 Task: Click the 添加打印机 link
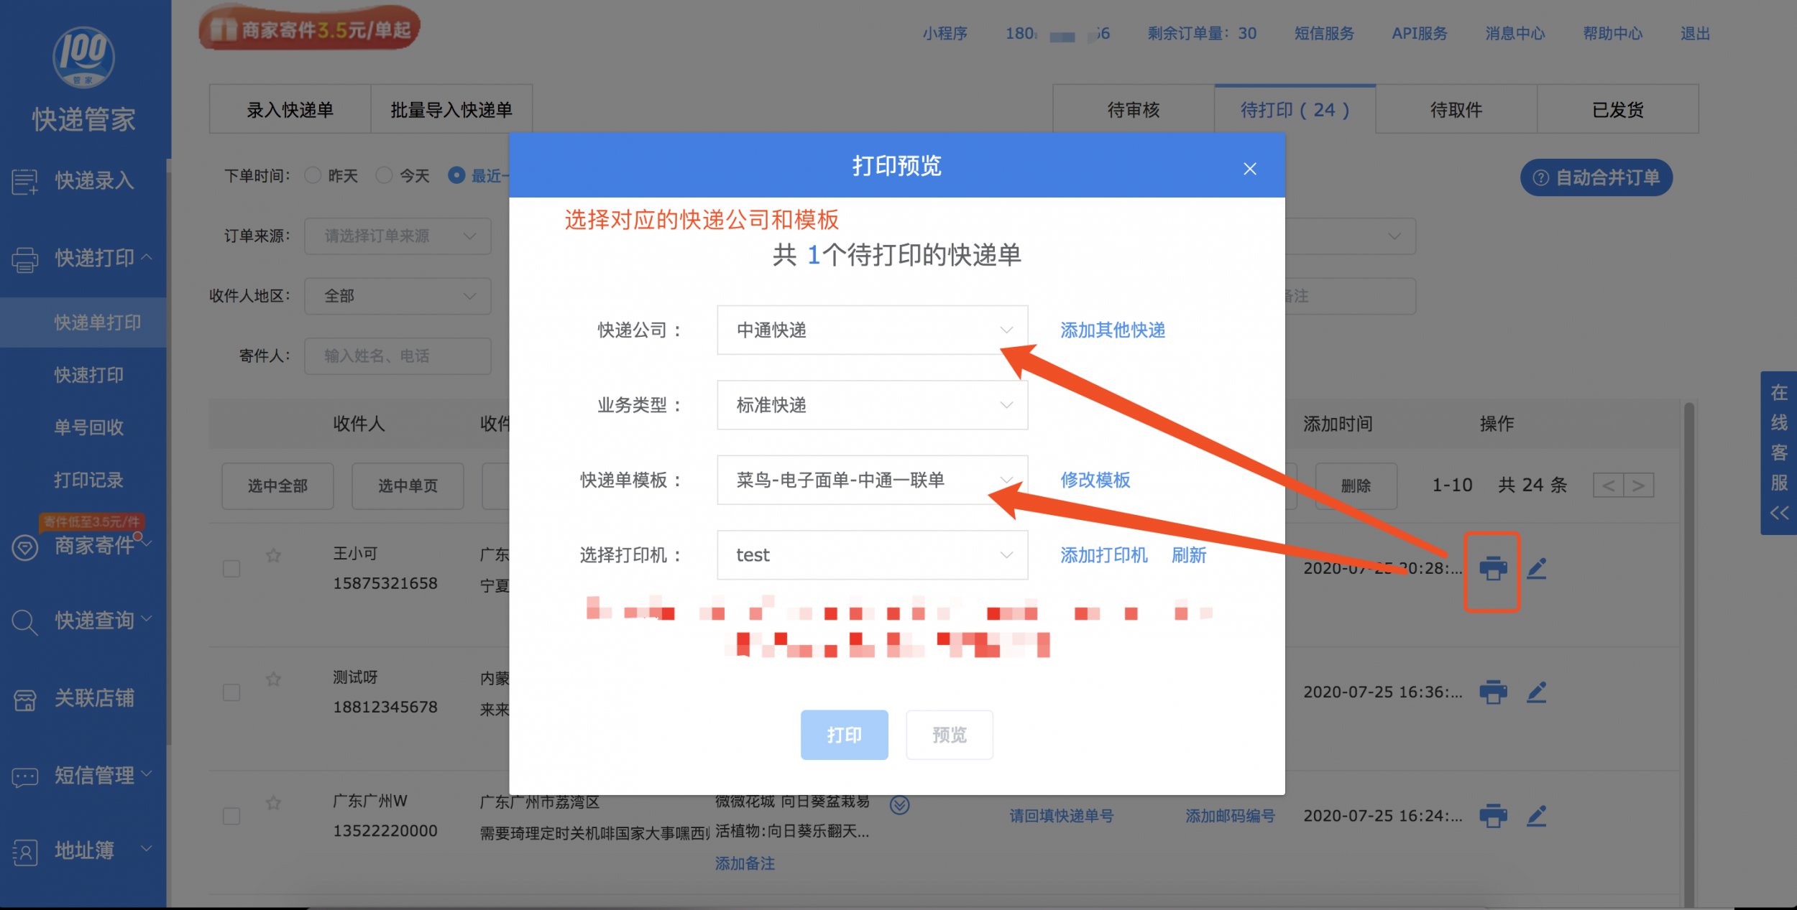(x=1104, y=554)
